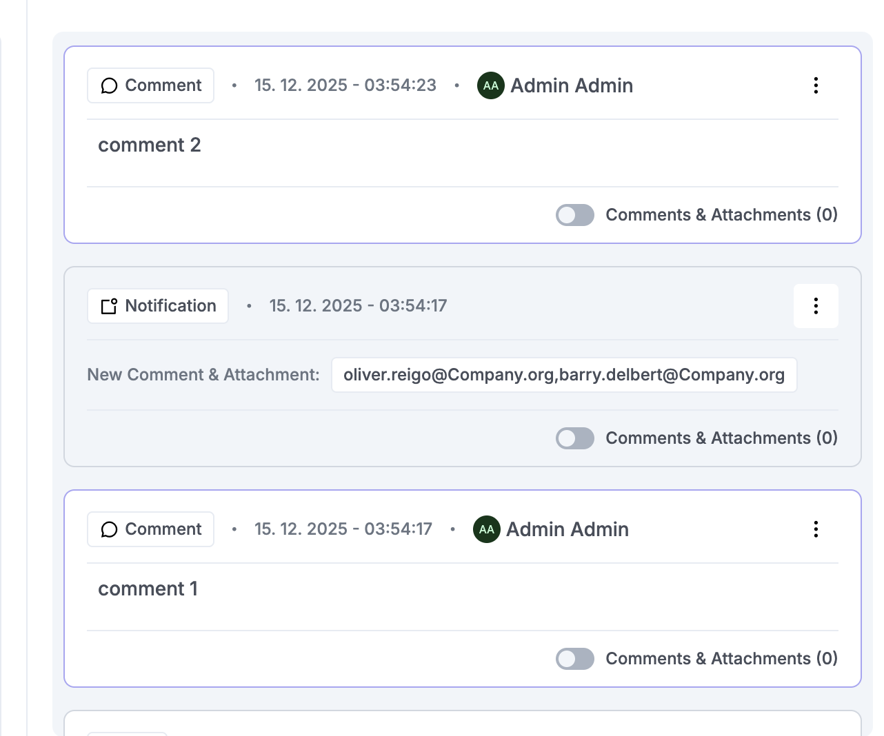Click the speech bubble icon on the comment 2 card

point(109,85)
